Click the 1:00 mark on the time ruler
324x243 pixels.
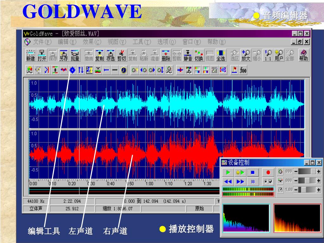pyautogui.click(x=149, y=184)
